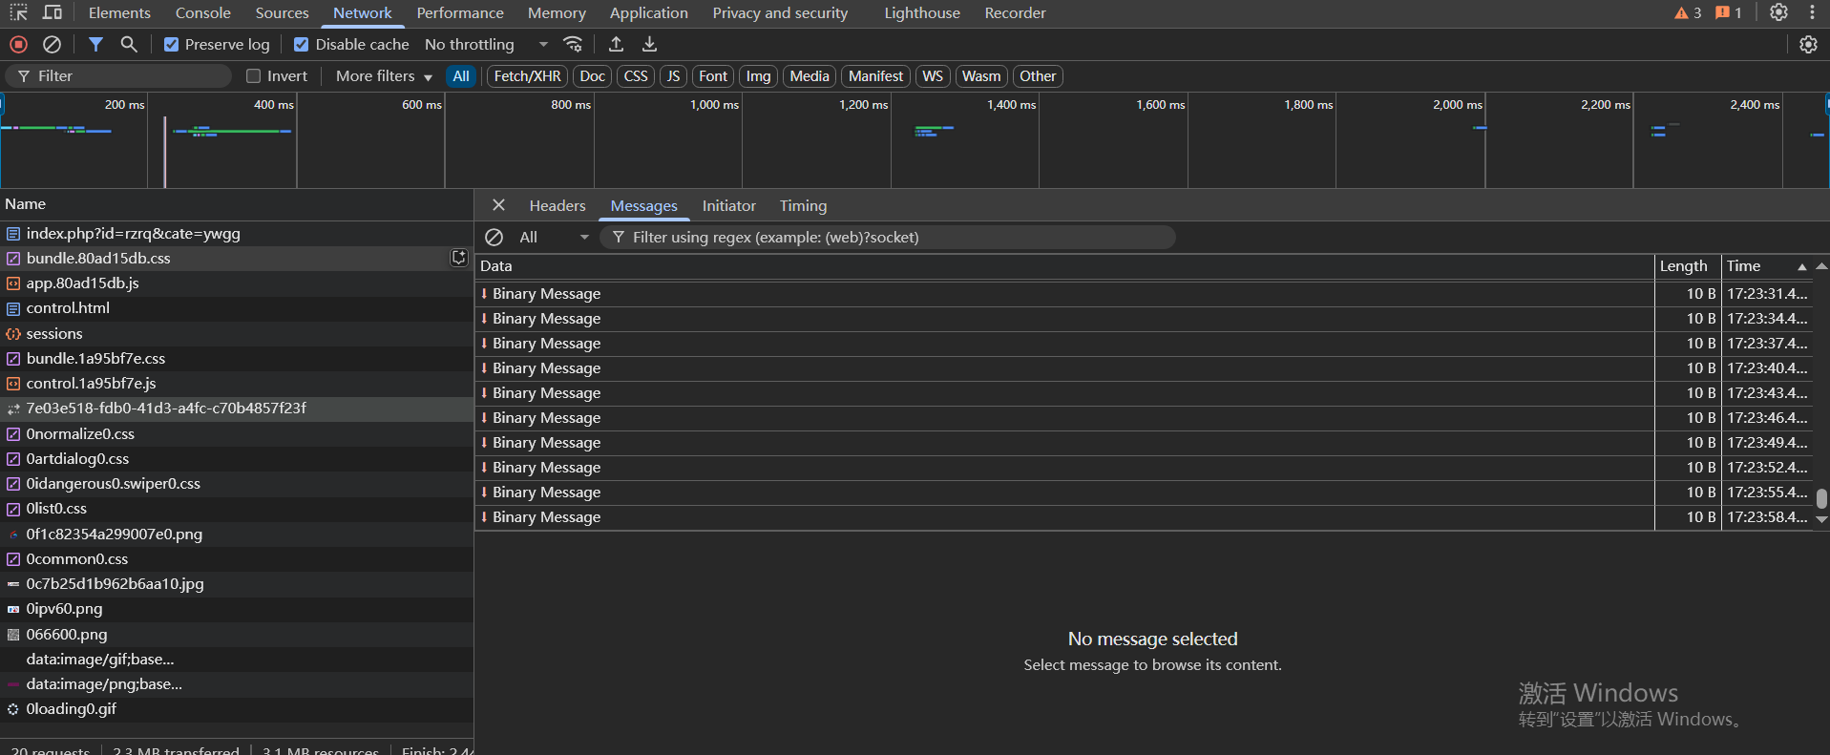Filter requests by WS type
This screenshot has width=1830, height=755.
933,76
